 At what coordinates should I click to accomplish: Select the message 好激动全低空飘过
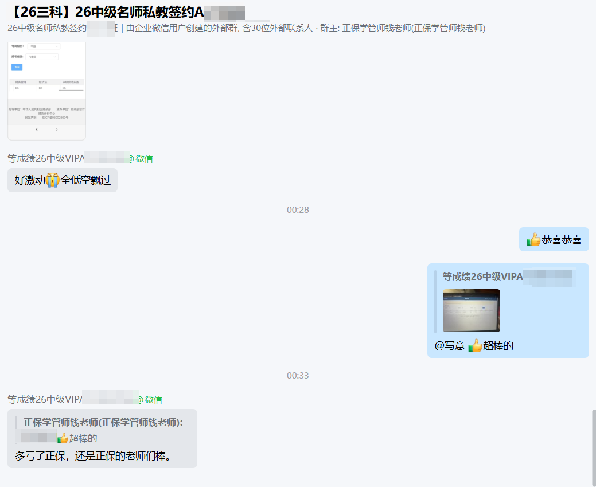click(63, 180)
